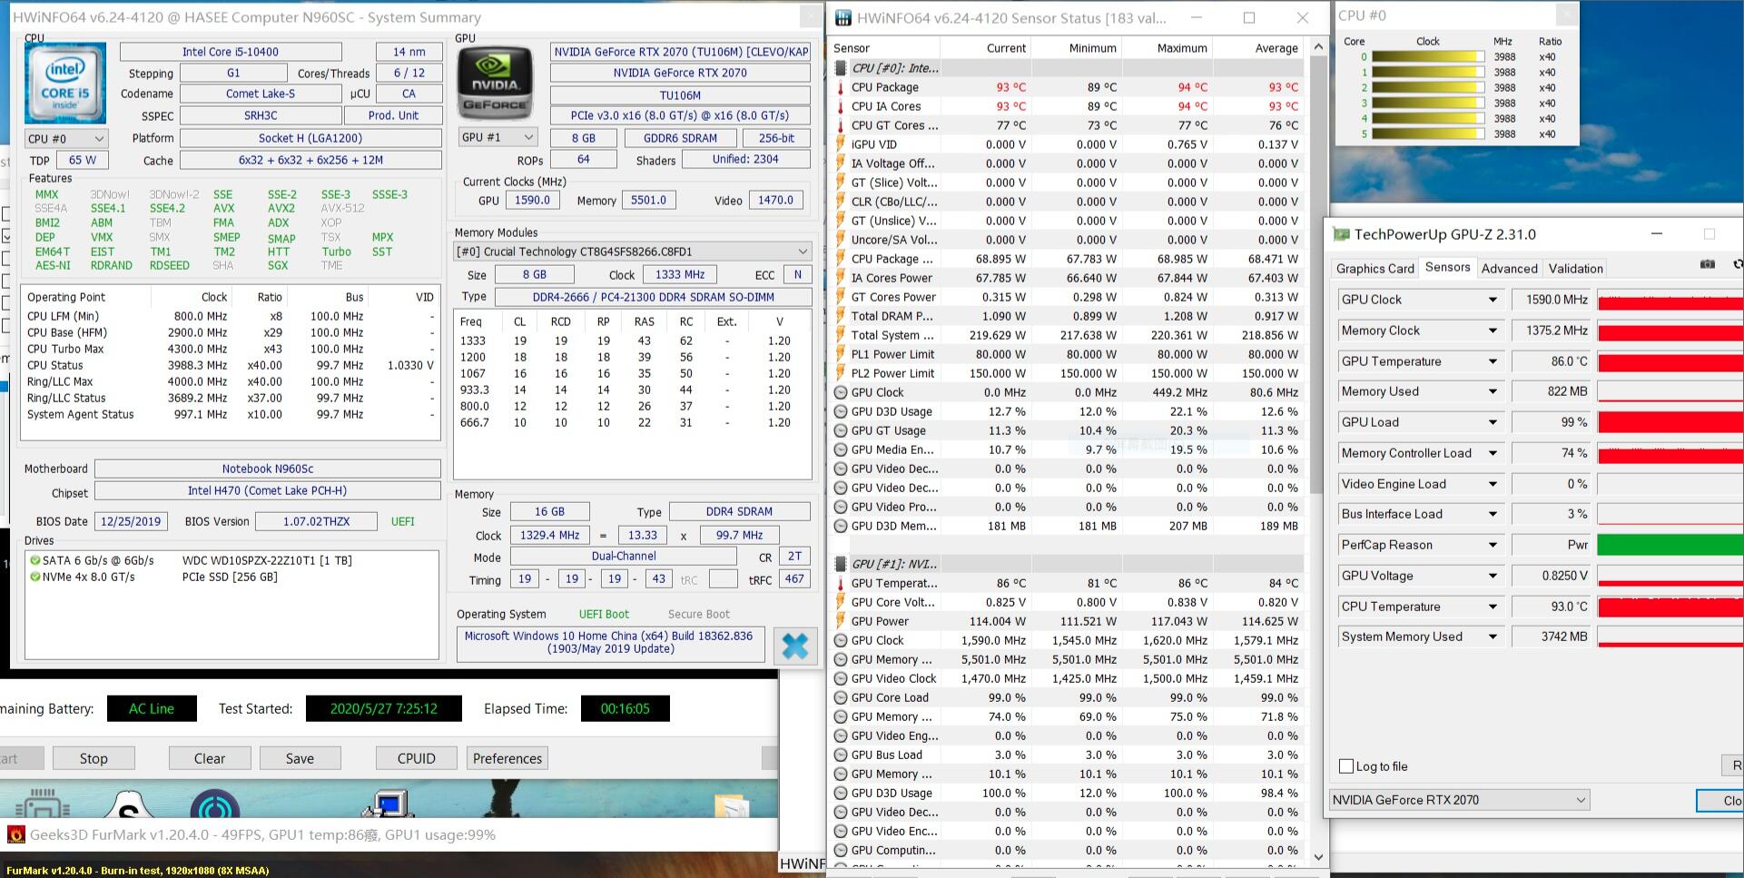Screen dimensions: 1744x878
Task: Click the GPU-Z refresh icon
Action: coord(1738,264)
